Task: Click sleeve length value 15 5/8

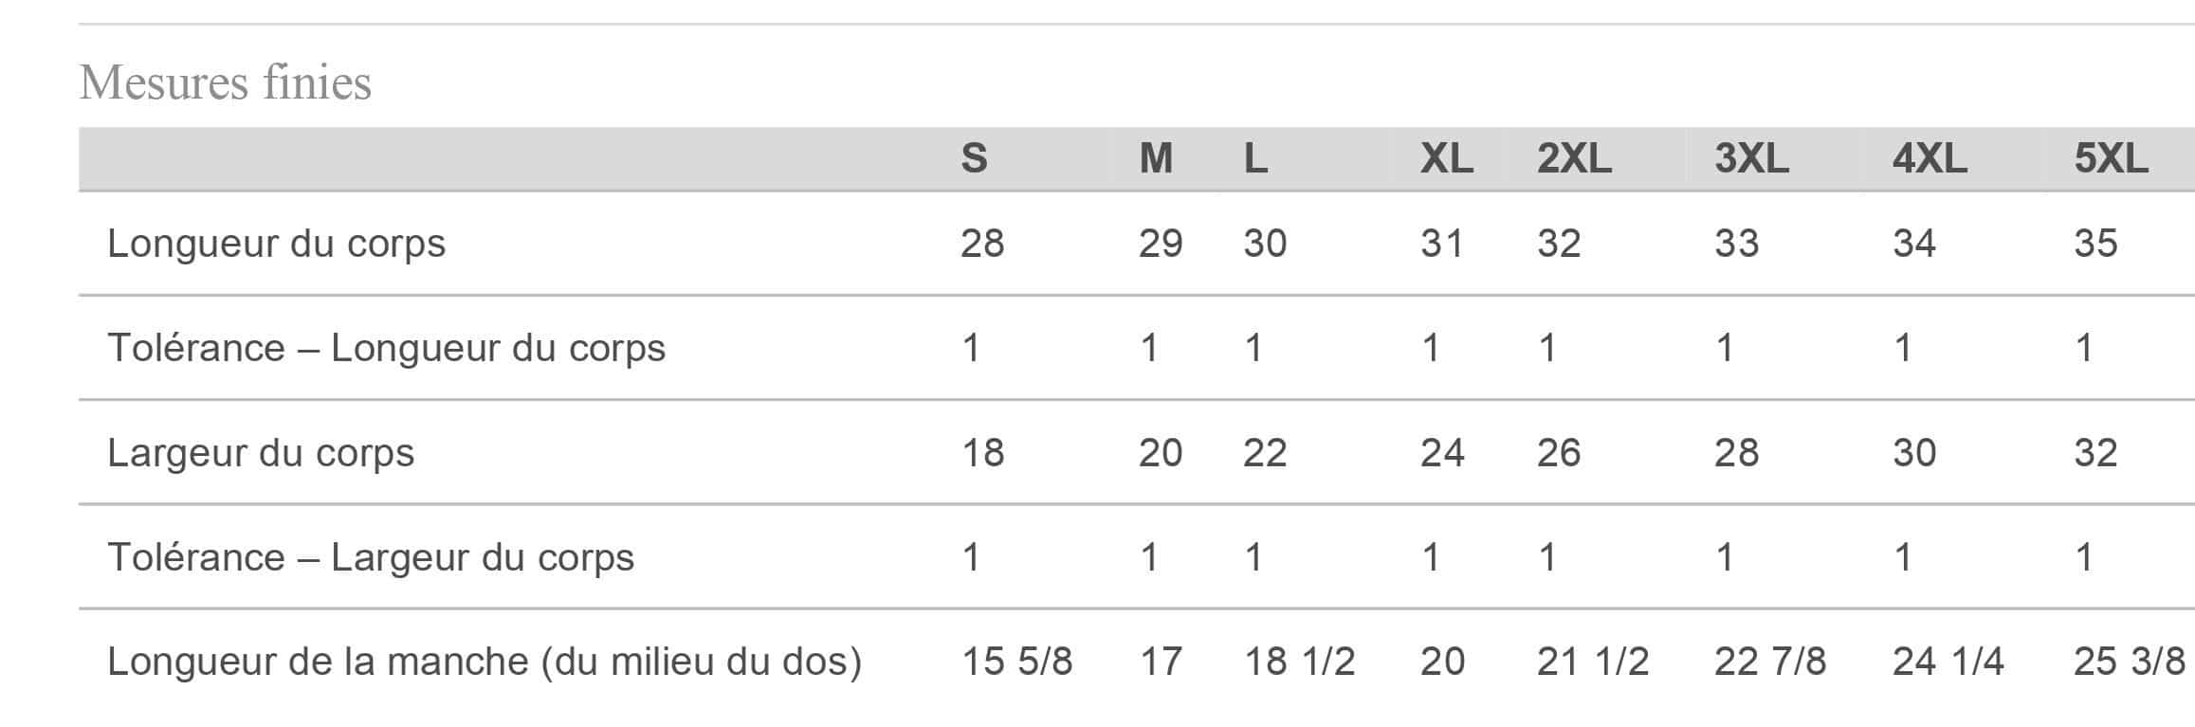Action: (x=1017, y=661)
